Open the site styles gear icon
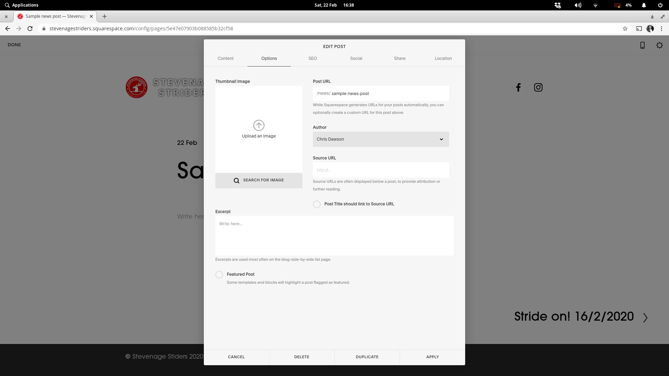 pyautogui.click(x=660, y=45)
